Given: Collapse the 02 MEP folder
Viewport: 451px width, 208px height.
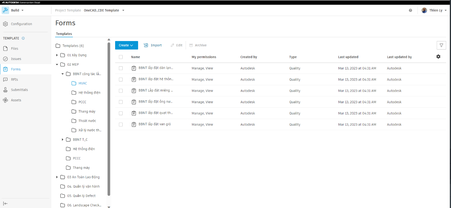Looking at the screenshot, I should click(57, 64).
